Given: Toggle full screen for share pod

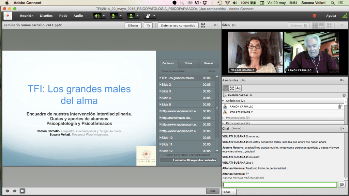Looking at the screenshot, I should (x=203, y=25).
